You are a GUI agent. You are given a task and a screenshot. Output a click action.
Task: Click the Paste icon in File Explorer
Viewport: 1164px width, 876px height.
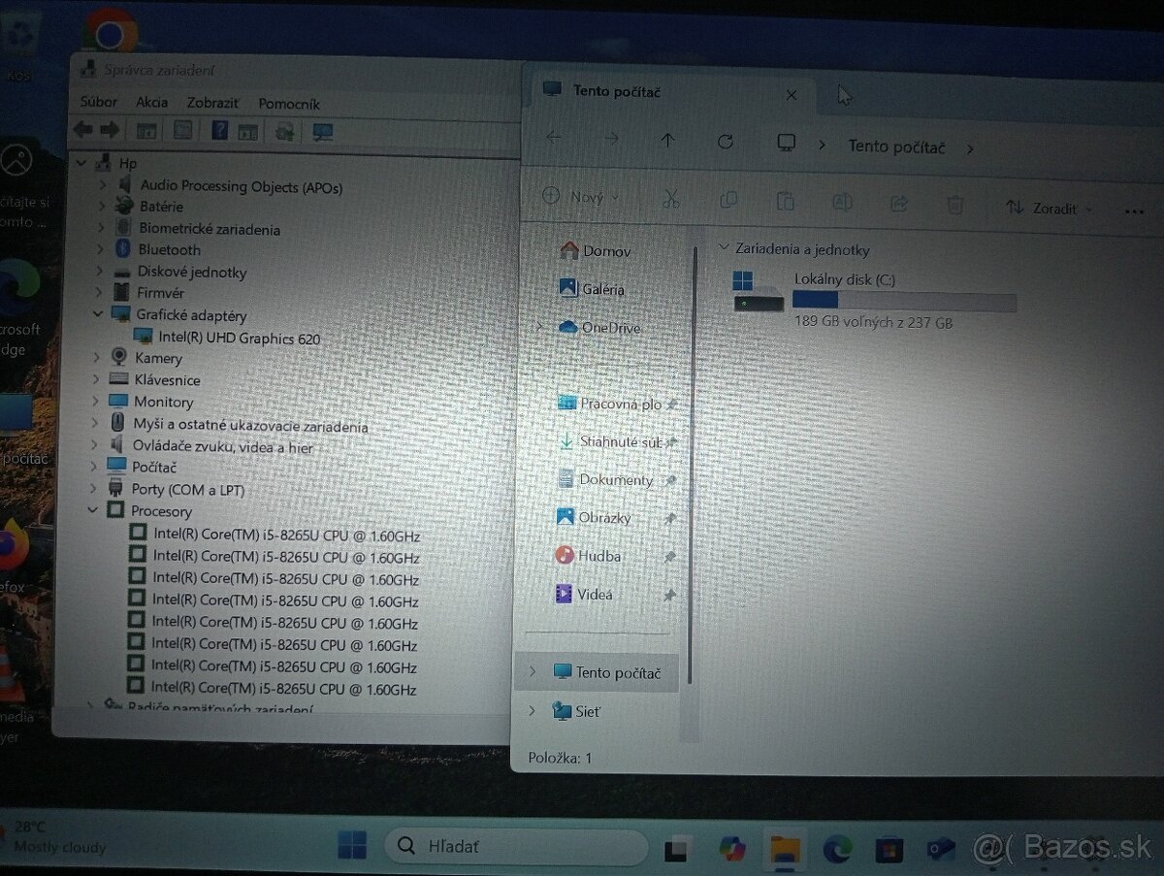pos(786,199)
